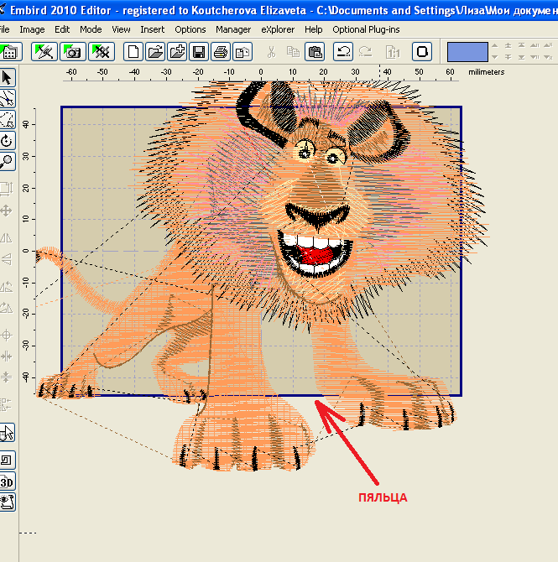
Task: Click the copy pages icon
Action: [x=293, y=52]
